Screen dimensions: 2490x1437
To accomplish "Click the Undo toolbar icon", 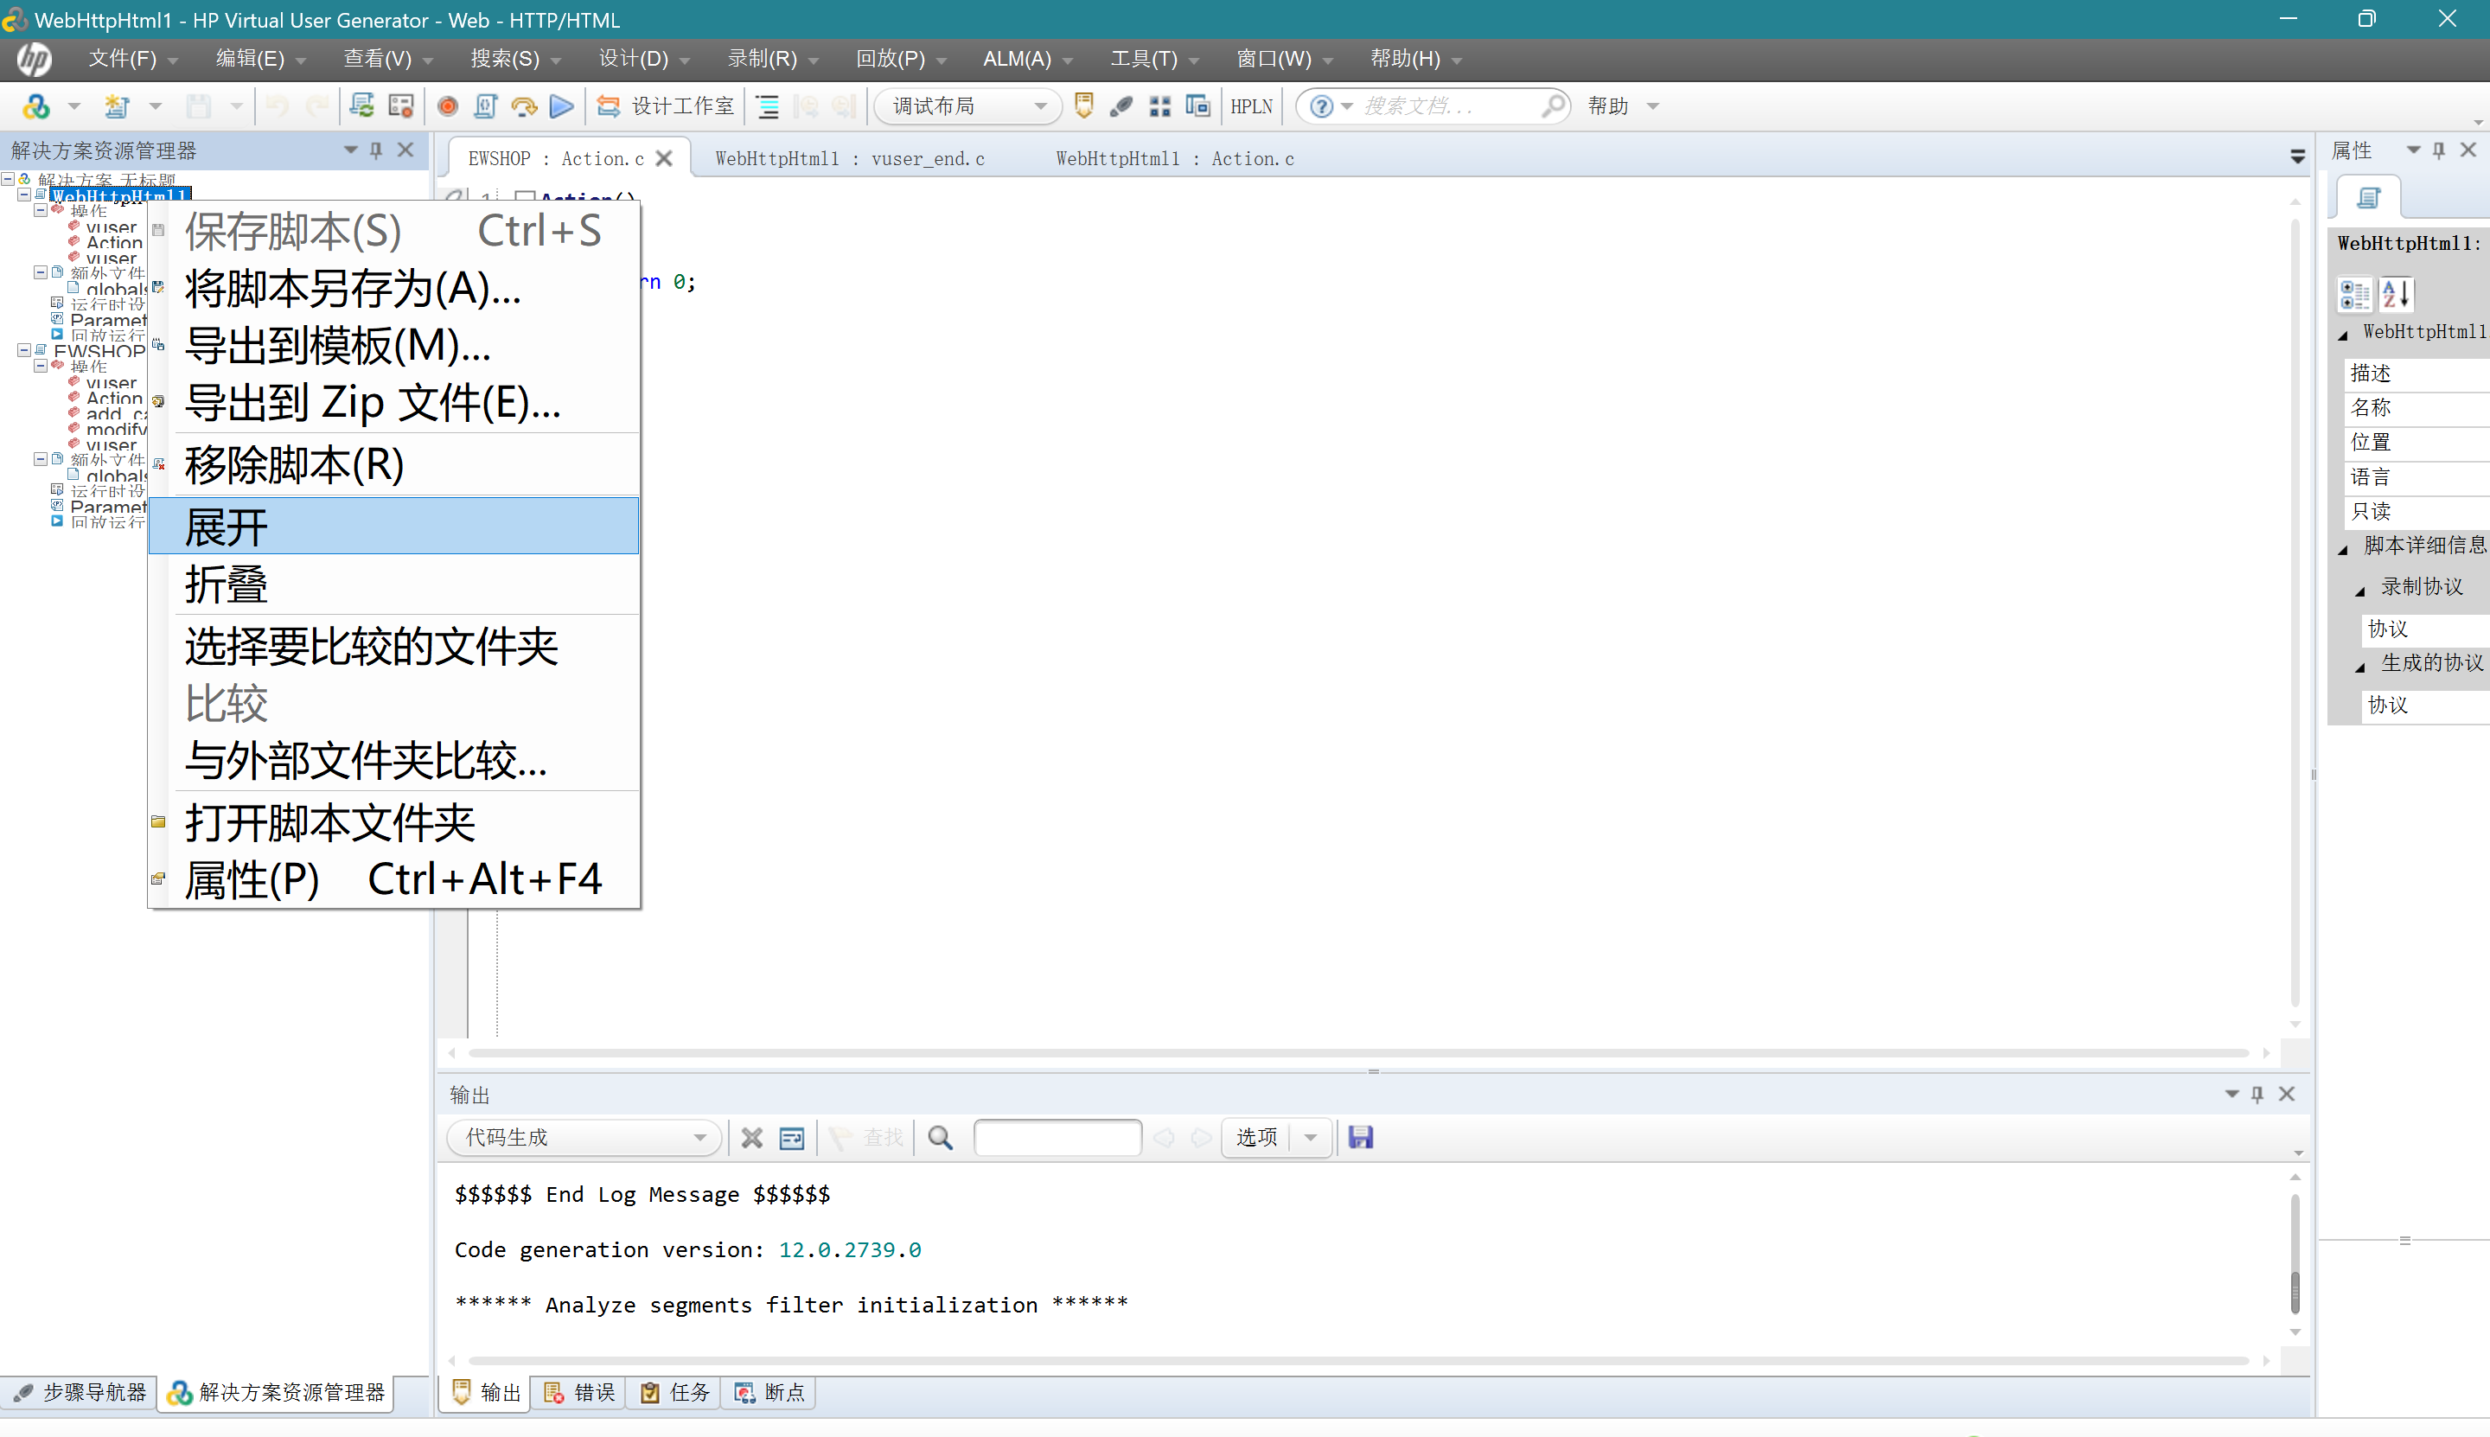I will (278, 105).
